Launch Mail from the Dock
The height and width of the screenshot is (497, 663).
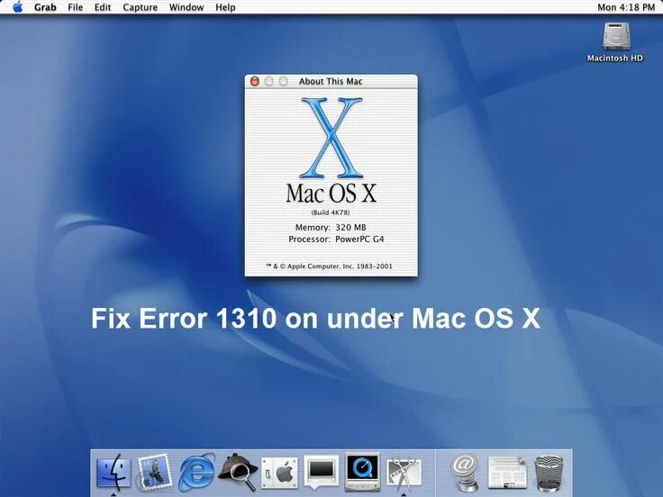[154, 472]
